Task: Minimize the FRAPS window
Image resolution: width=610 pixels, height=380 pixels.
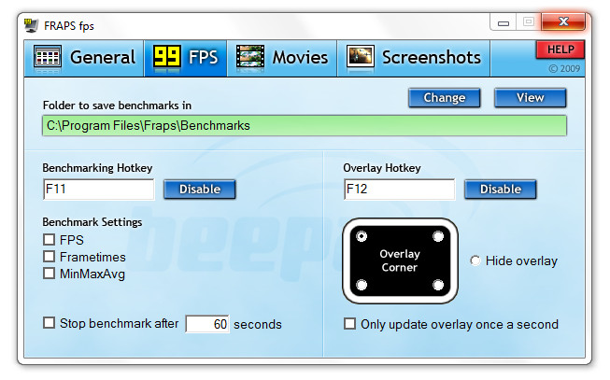Action: pyautogui.click(x=503, y=21)
